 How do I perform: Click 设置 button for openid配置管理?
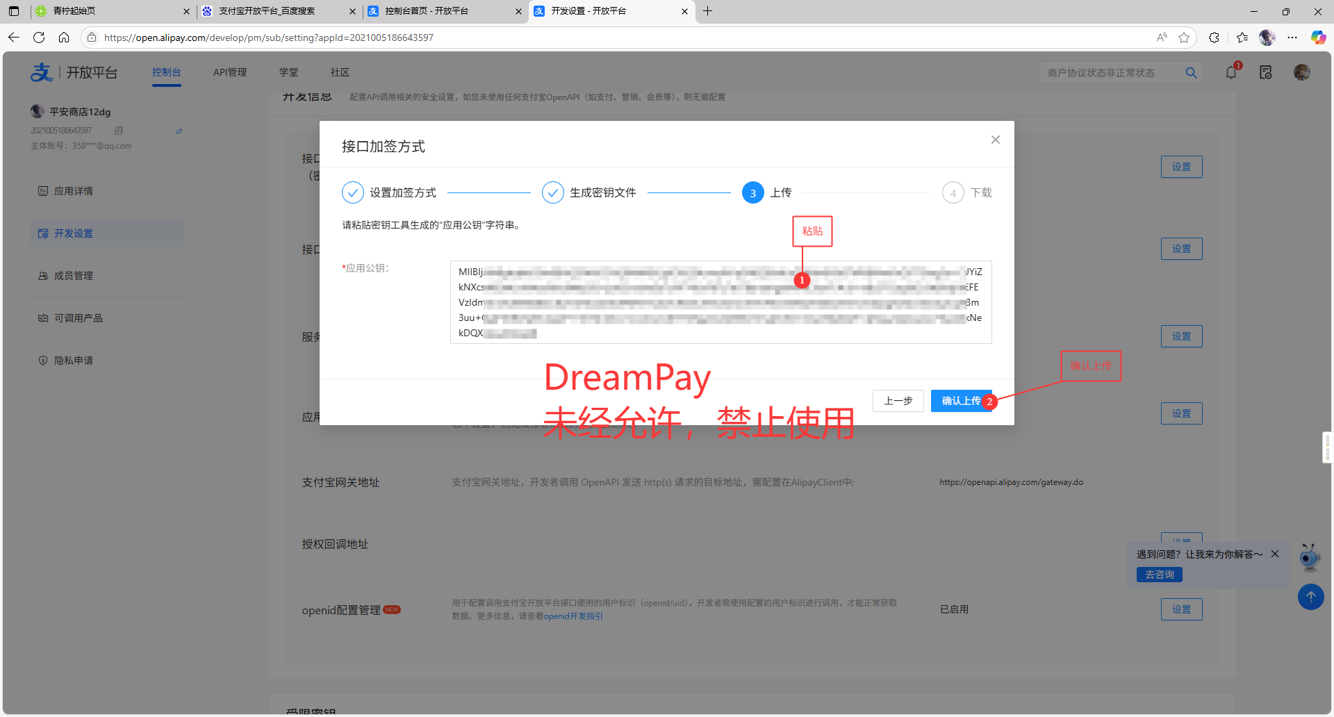click(x=1181, y=609)
